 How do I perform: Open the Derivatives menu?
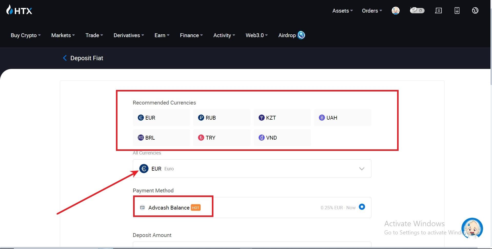point(129,35)
